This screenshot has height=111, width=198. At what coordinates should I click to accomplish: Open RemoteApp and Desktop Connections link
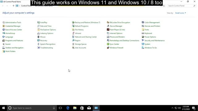124,40
